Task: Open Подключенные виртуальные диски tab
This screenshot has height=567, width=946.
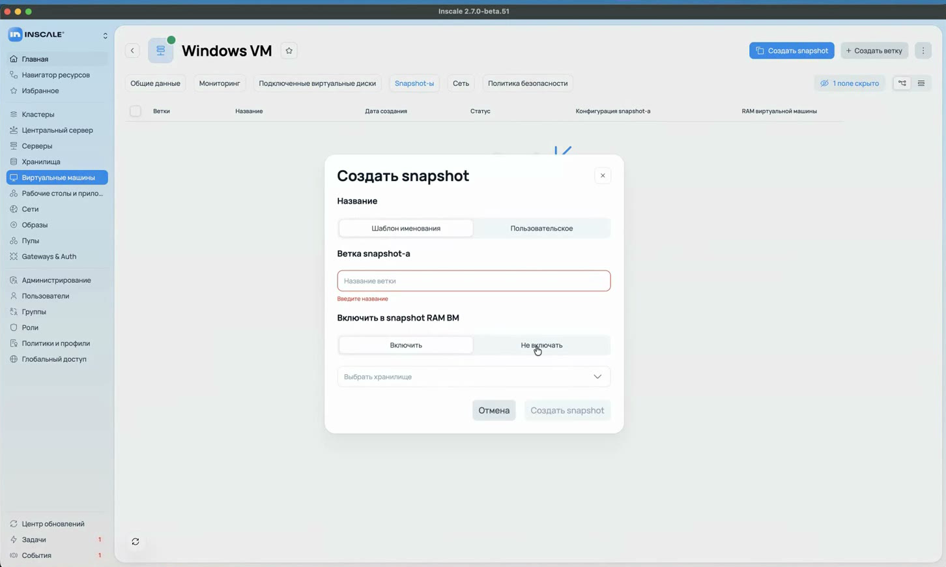Action: [317, 83]
